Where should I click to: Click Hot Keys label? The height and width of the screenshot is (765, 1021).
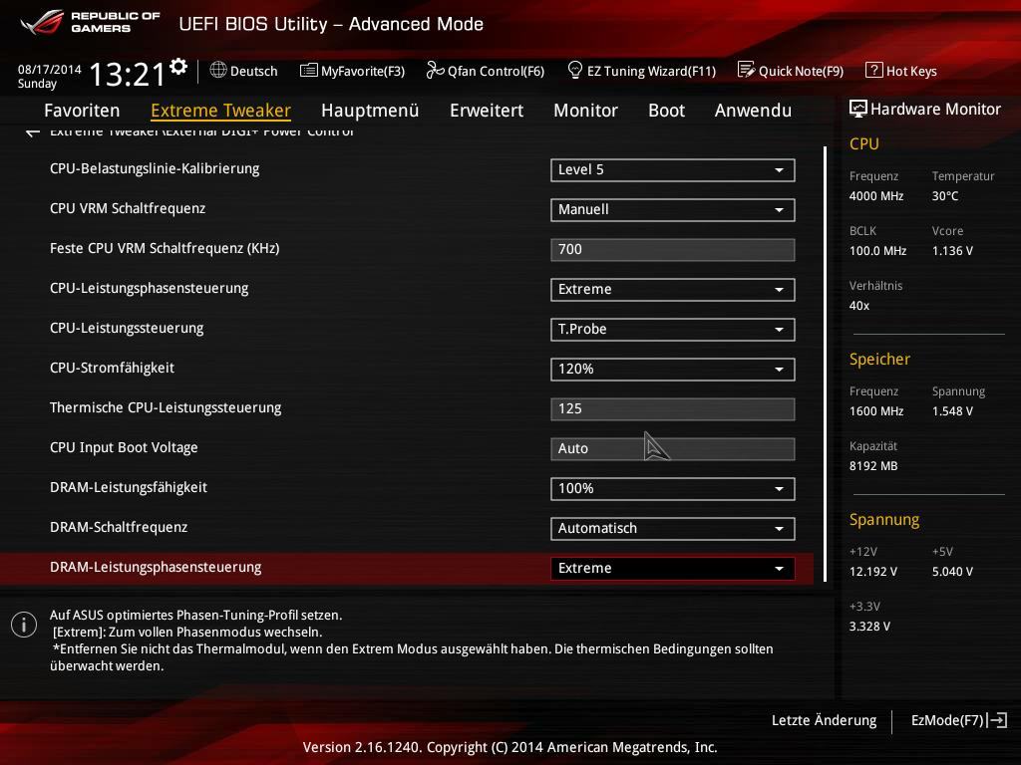[911, 71]
